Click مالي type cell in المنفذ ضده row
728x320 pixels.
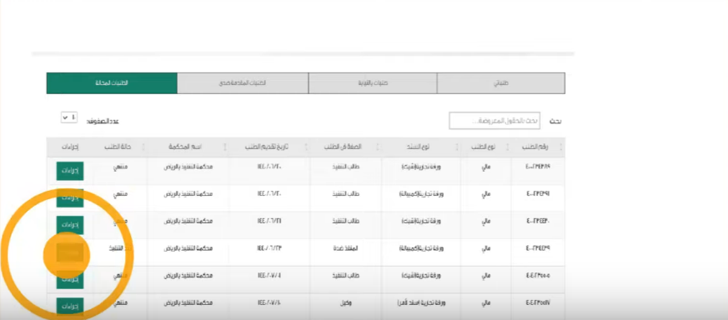[x=485, y=248]
